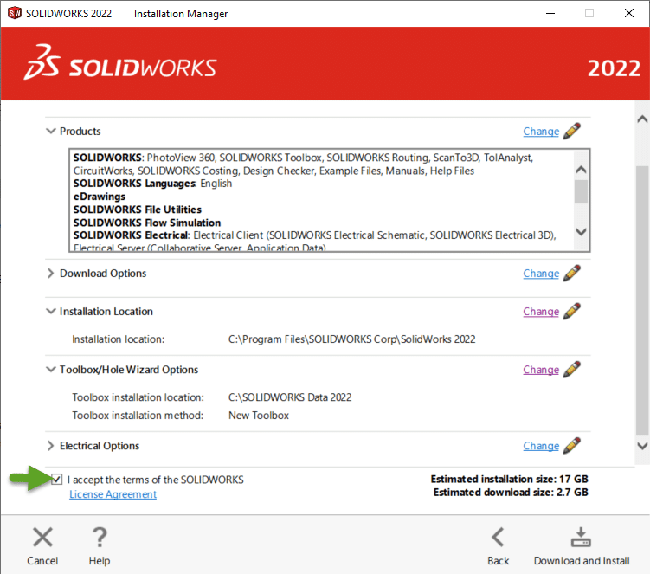Click the pencil icon beside Installation Location
This screenshot has height=574, width=650.
coord(571,312)
